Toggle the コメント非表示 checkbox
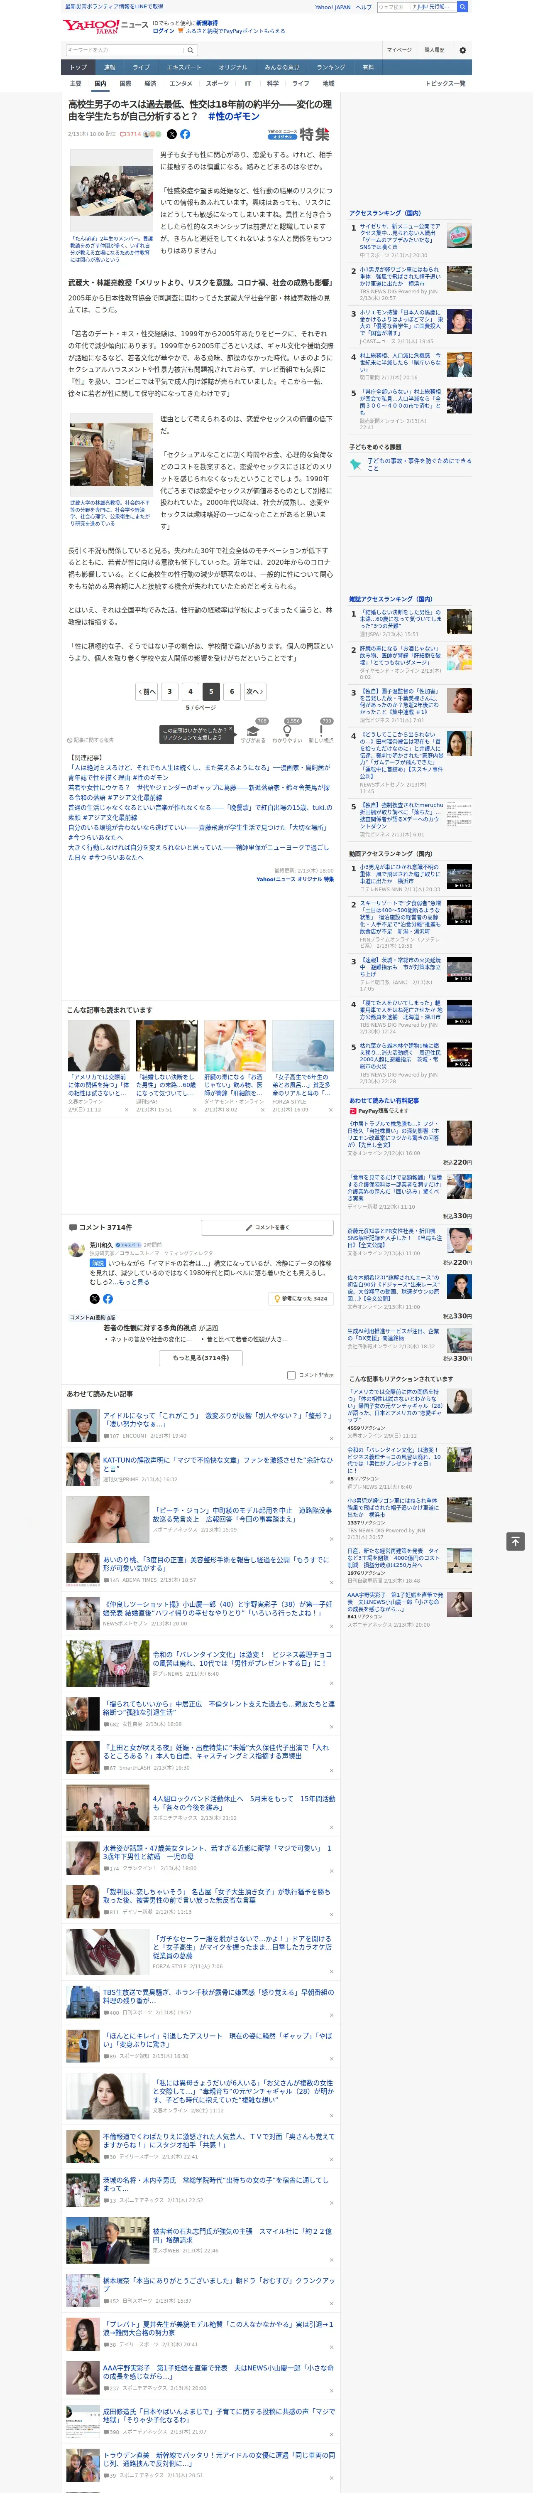The height and width of the screenshot is (2493, 533). click(291, 1375)
